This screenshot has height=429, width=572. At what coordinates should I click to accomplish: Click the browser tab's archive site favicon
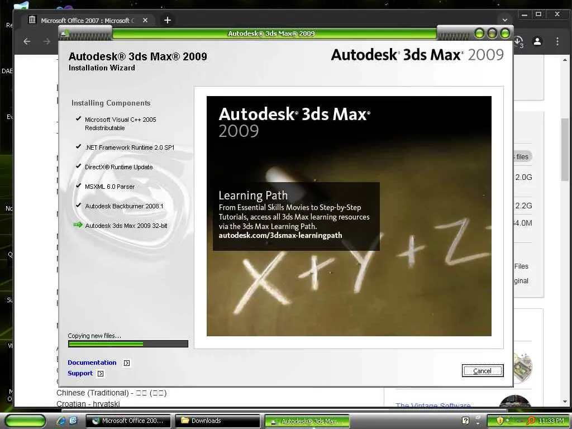pyautogui.click(x=32, y=20)
